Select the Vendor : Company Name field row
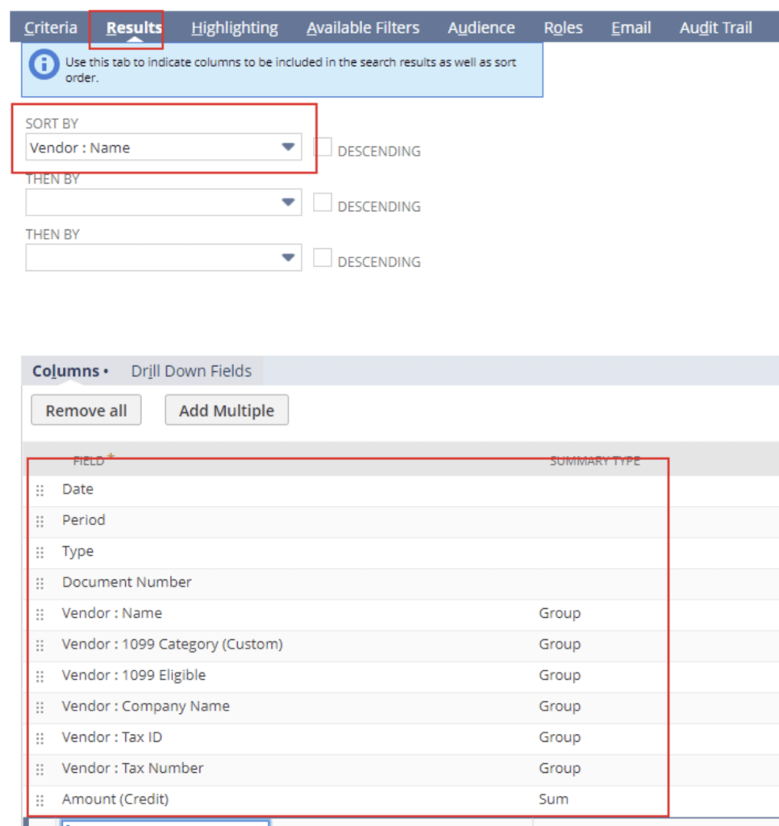This screenshot has height=826, width=779. (x=146, y=707)
